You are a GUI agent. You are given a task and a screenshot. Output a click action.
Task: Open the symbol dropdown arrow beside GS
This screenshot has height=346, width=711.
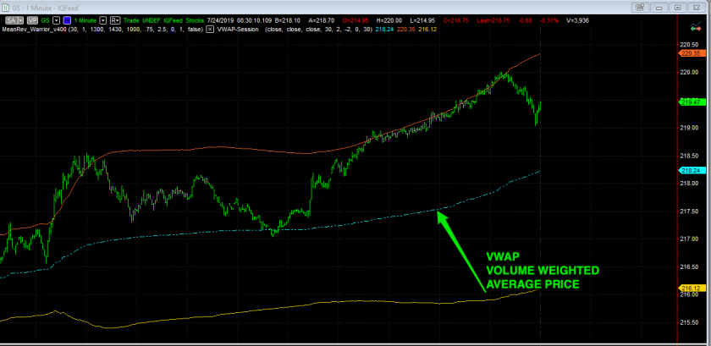click(56, 20)
